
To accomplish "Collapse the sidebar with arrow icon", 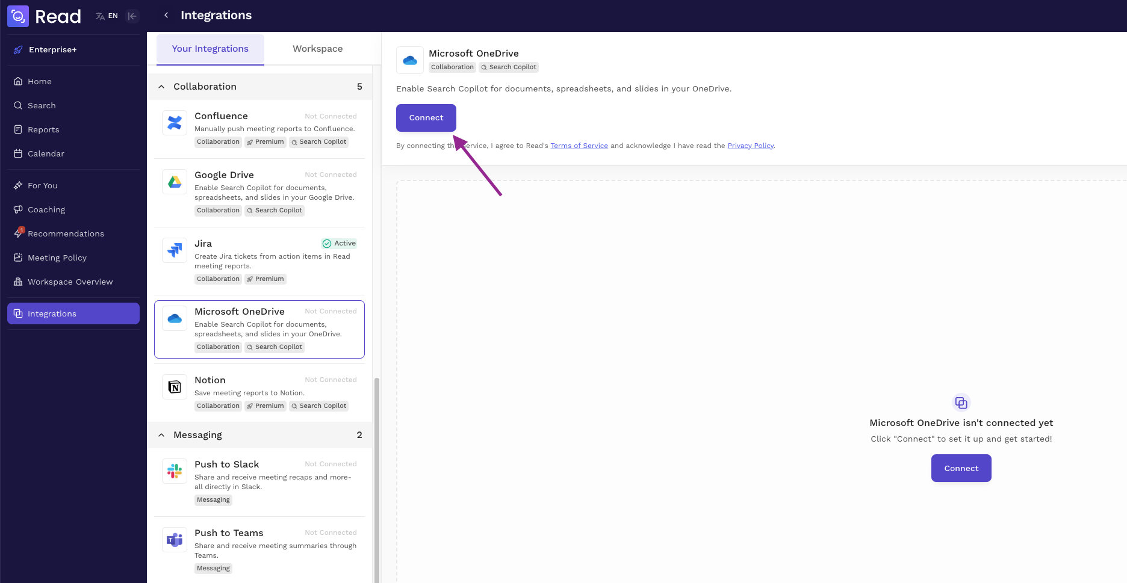I will click(132, 16).
